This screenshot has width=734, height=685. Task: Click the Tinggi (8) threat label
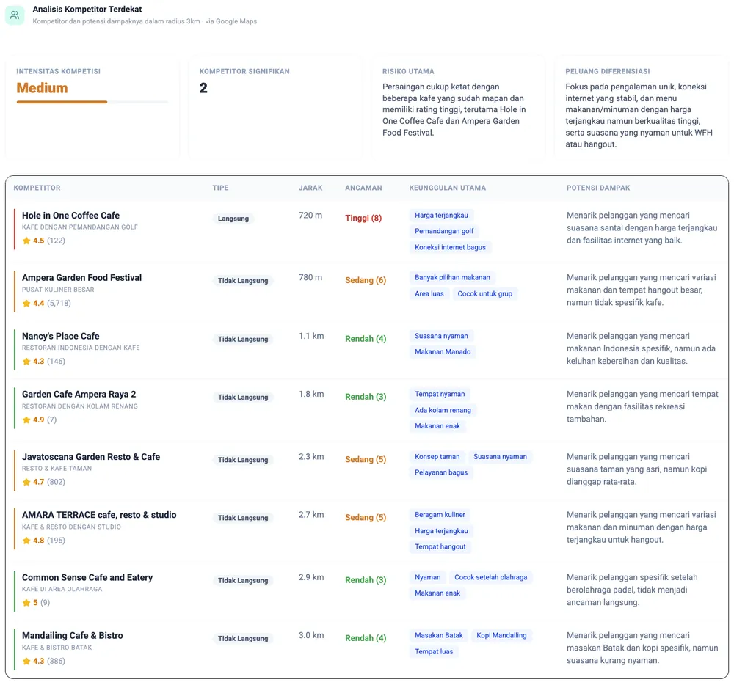(363, 219)
